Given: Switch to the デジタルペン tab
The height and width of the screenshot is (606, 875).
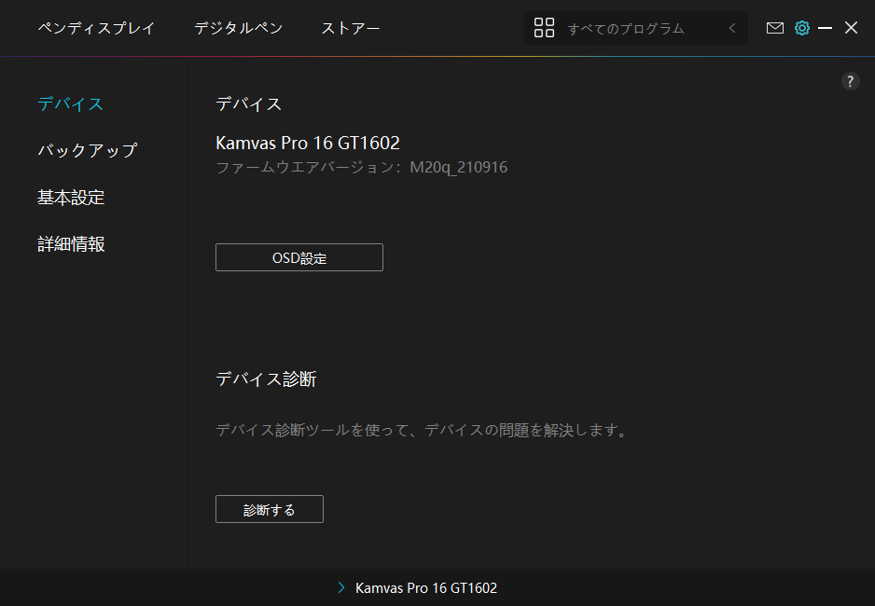Looking at the screenshot, I should tap(238, 28).
